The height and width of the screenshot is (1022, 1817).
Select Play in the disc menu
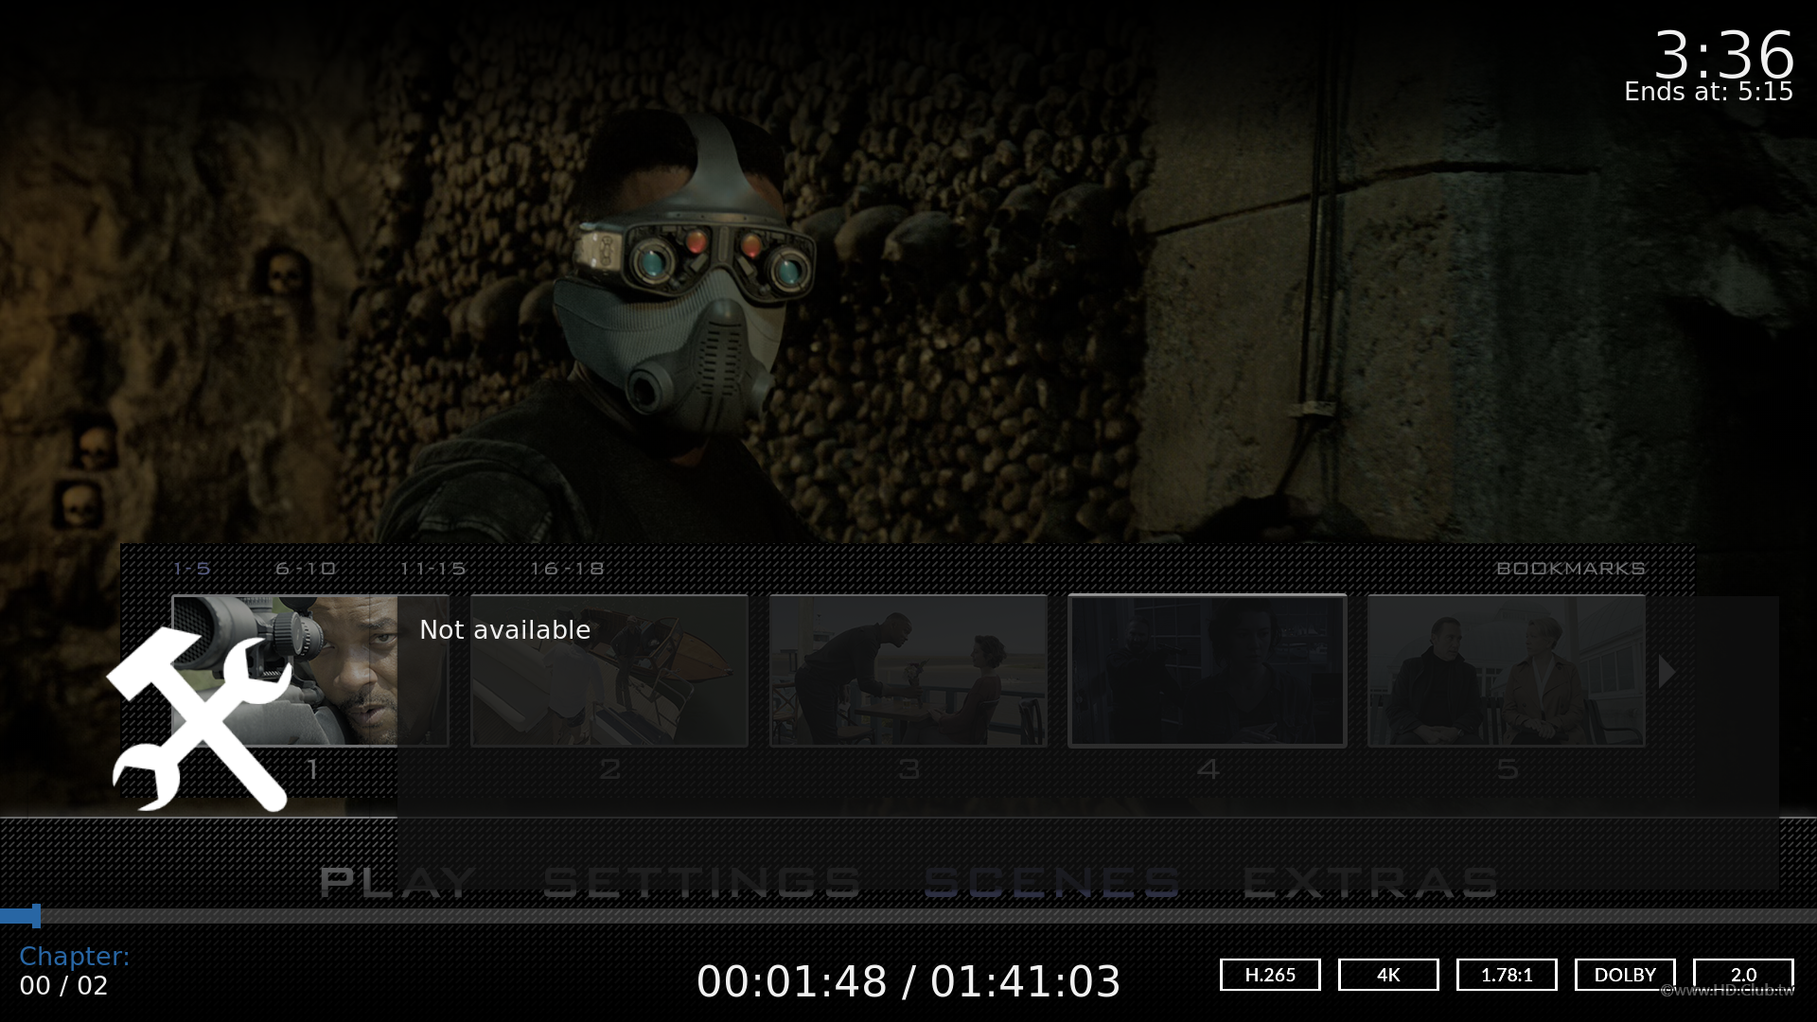pos(397,882)
